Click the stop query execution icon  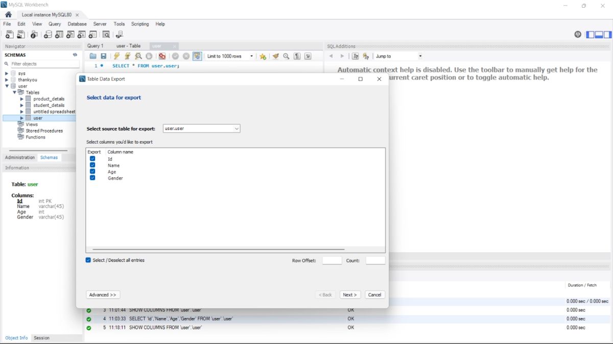coord(149,56)
